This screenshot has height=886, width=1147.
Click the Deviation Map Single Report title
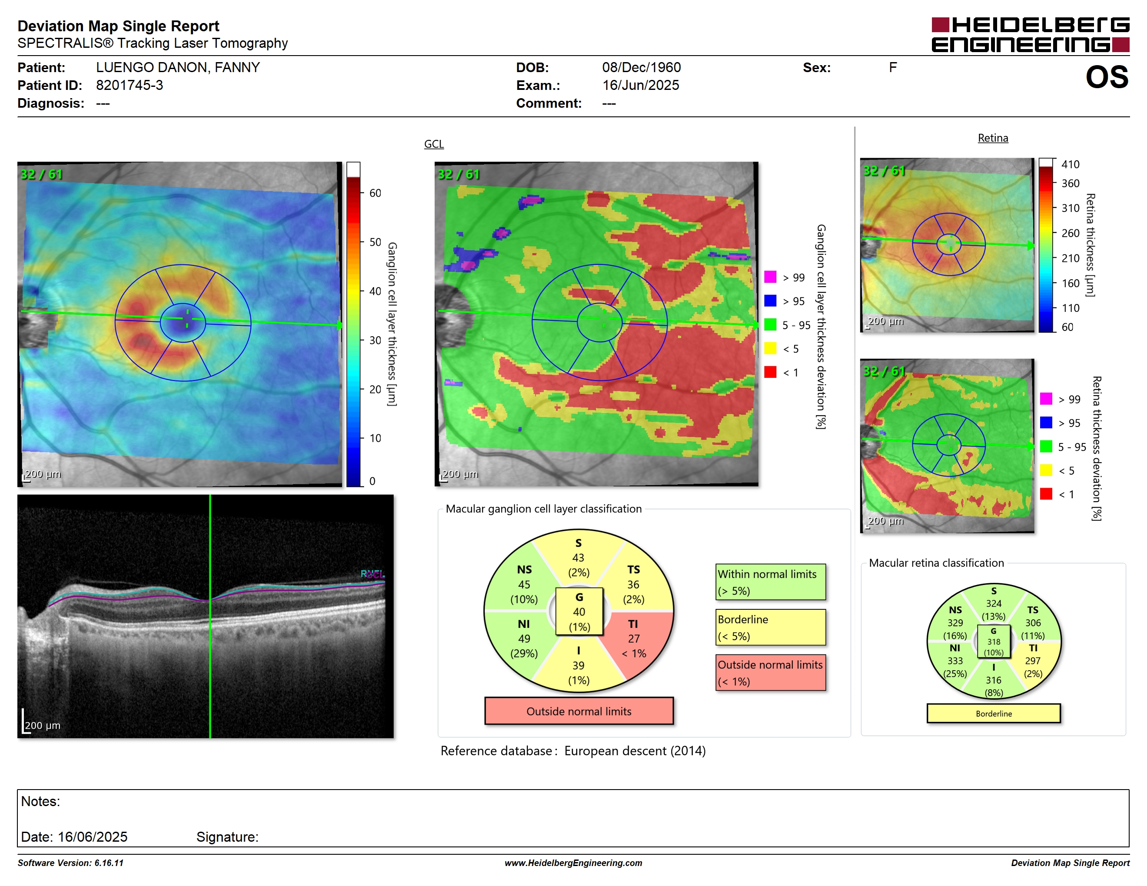coord(118,26)
